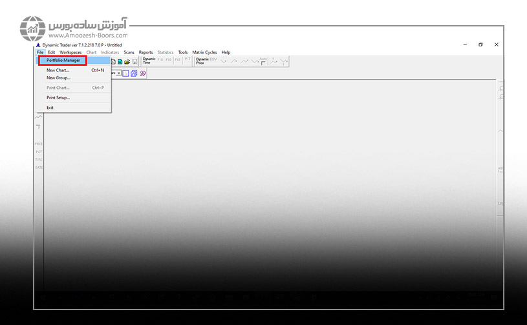Click Exit in the File menu
Viewport: 527px width, 325px height.
(50, 108)
